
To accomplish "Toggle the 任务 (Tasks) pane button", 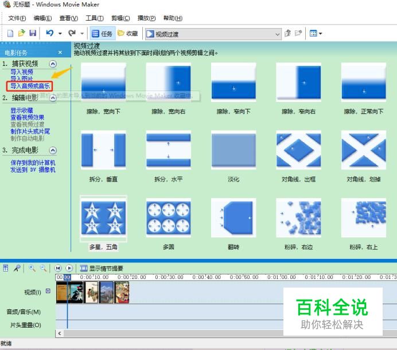I will [x=102, y=33].
